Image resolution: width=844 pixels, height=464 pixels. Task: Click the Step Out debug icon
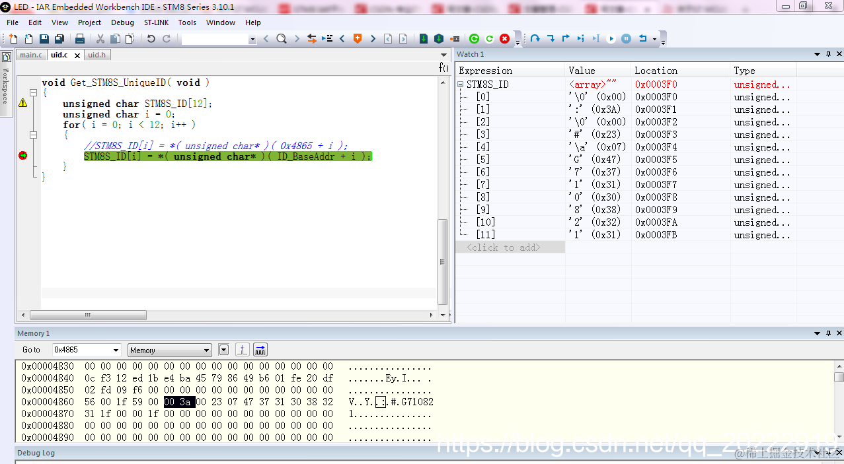pos(566,39)
